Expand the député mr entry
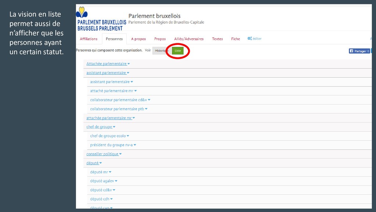376x212 pixels. pyautogui.click(x=101, y=172)
